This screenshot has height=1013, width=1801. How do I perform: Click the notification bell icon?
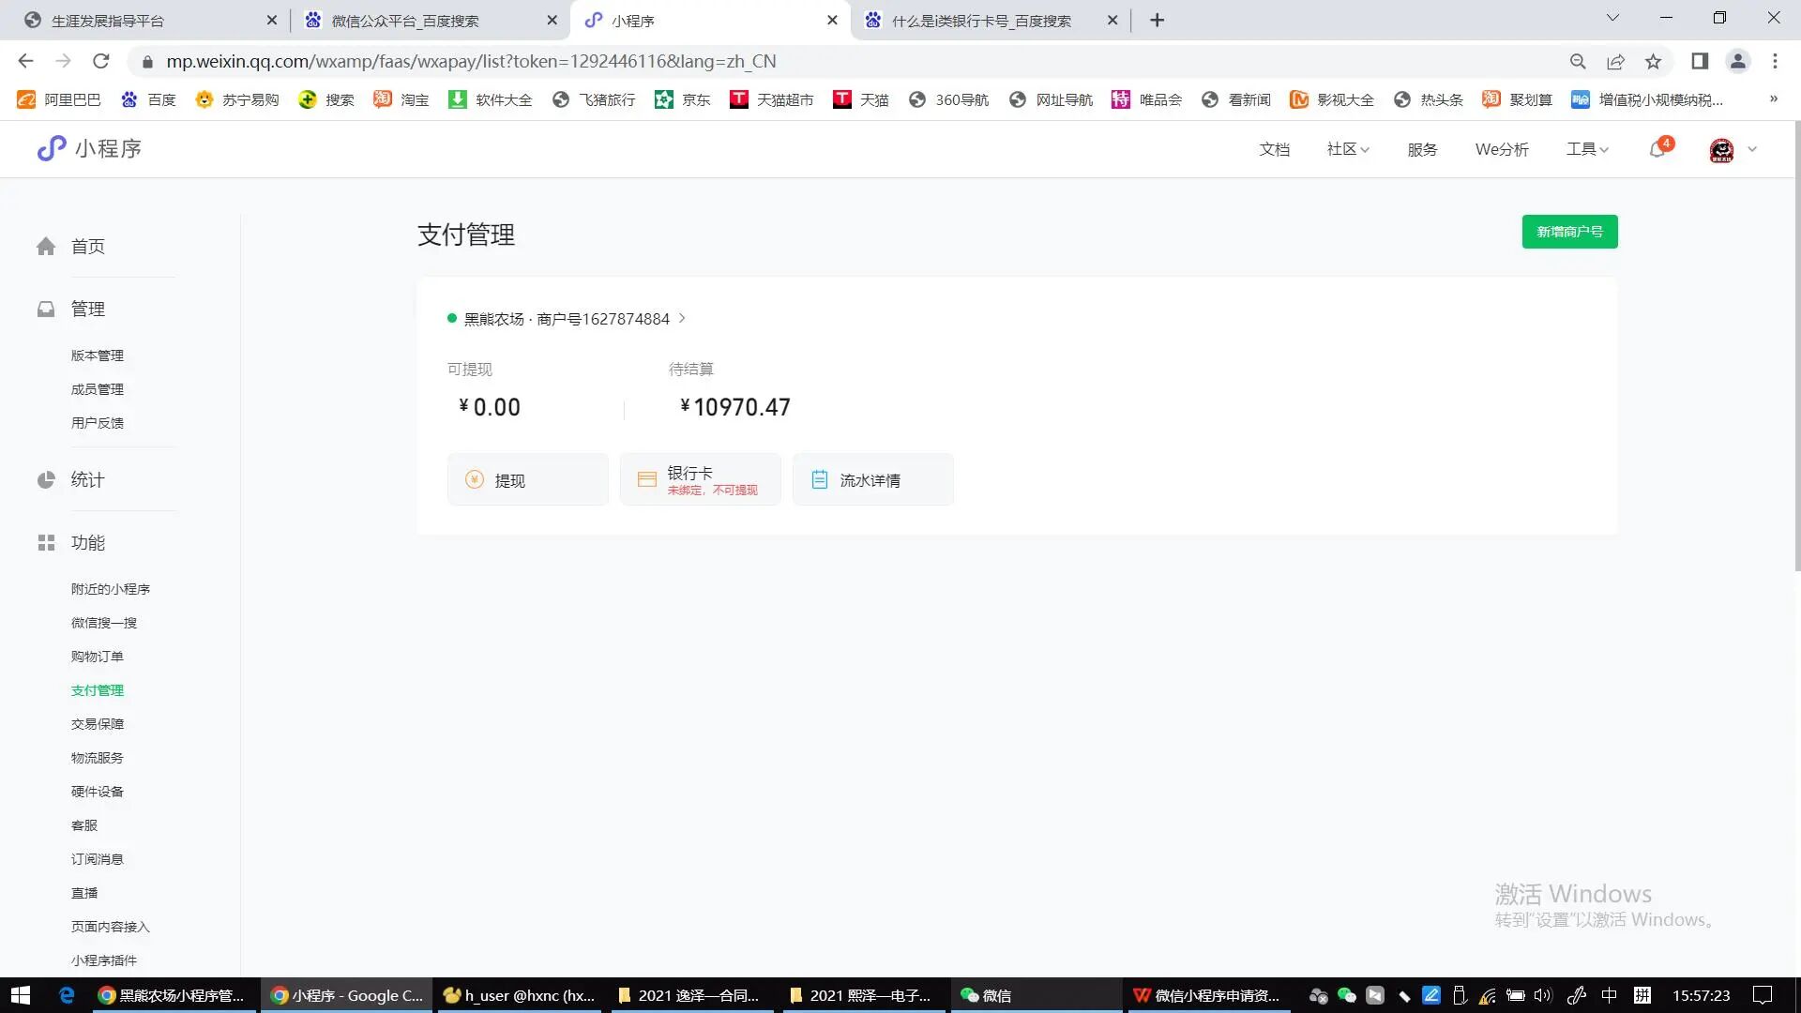(x=1657, y=150)
